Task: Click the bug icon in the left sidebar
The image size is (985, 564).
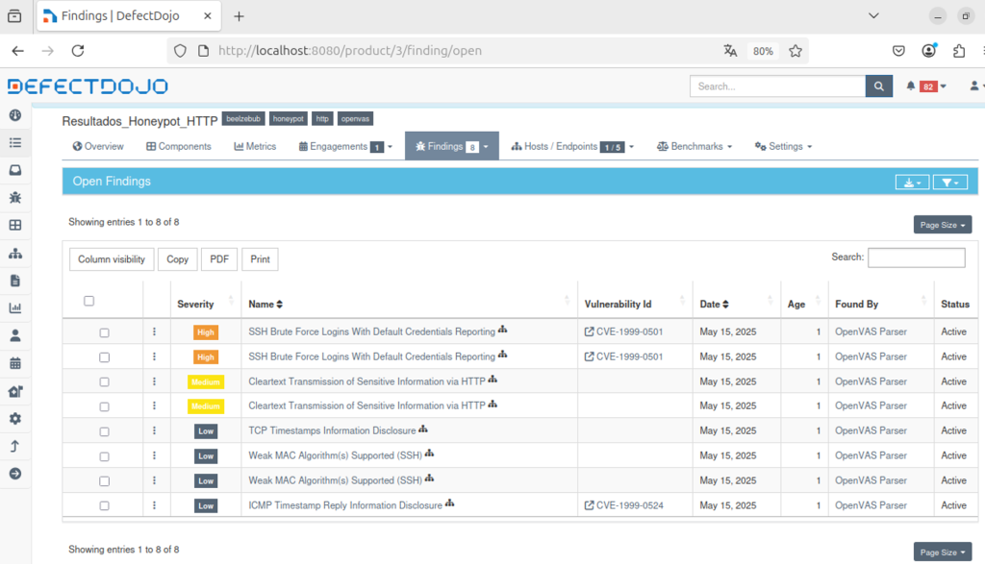Action: pyautogui.click(x=14, y=198)
